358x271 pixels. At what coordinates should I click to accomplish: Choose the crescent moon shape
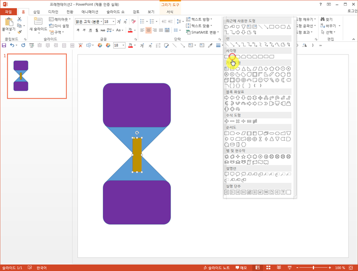(x=283, y=80)
